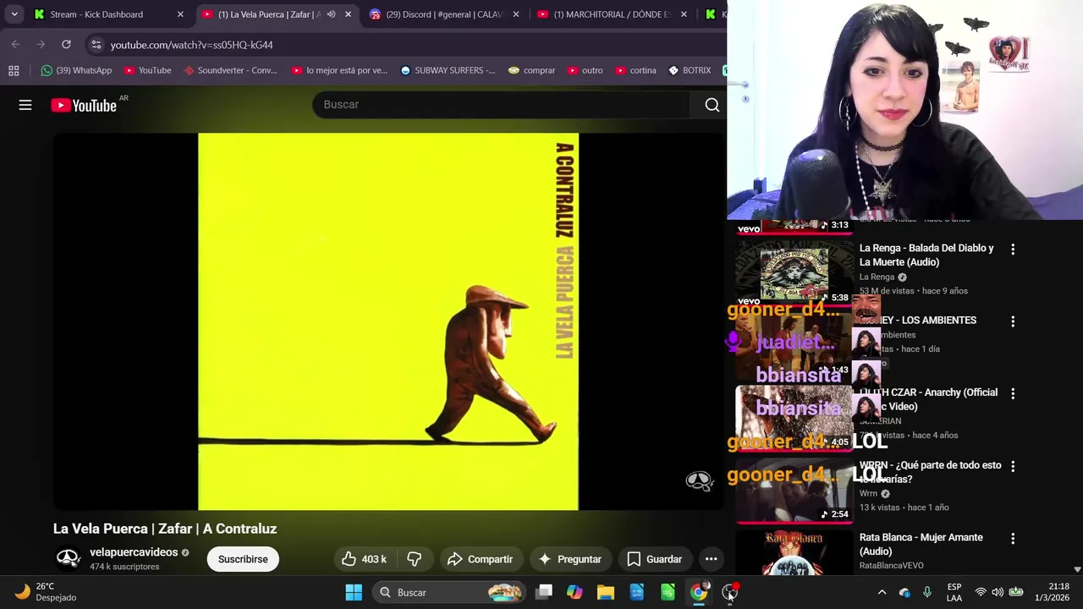
Task: Open La Renga - Balada del Diablo title
Action: [926, 255]
